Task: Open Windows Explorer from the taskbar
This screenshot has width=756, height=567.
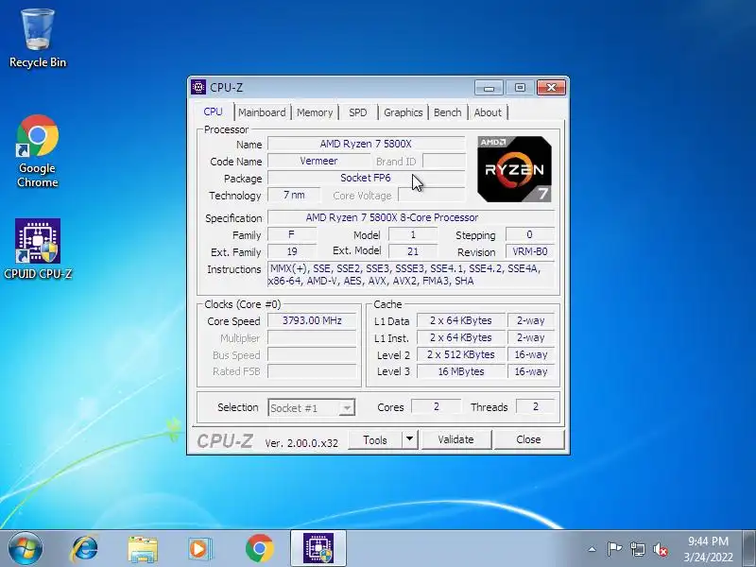Action: (x=143, y=549)
